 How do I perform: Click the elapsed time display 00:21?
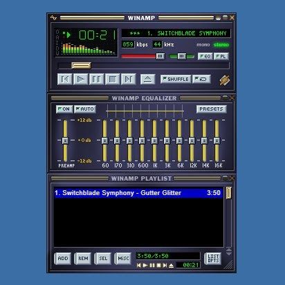click(98, 35)
